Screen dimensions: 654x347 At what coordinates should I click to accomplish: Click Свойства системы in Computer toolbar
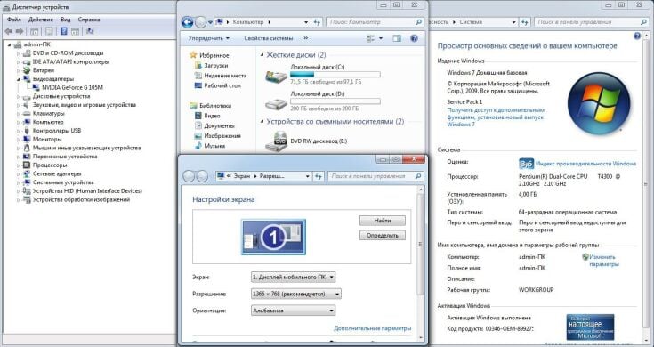[269, 38]
